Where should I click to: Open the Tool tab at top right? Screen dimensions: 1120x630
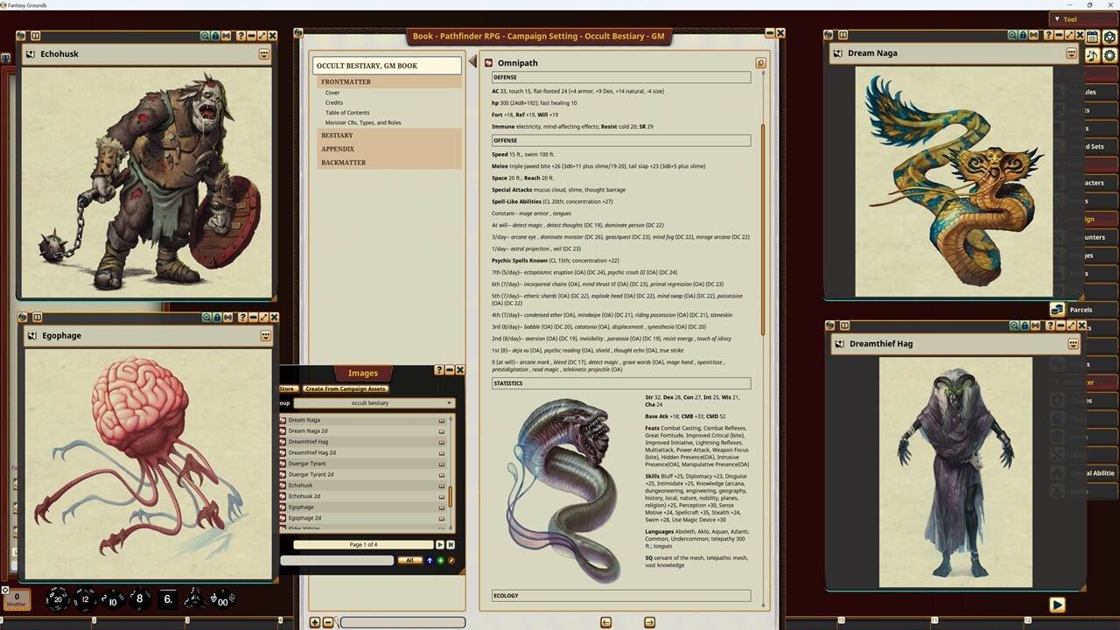pos(1069,18)
